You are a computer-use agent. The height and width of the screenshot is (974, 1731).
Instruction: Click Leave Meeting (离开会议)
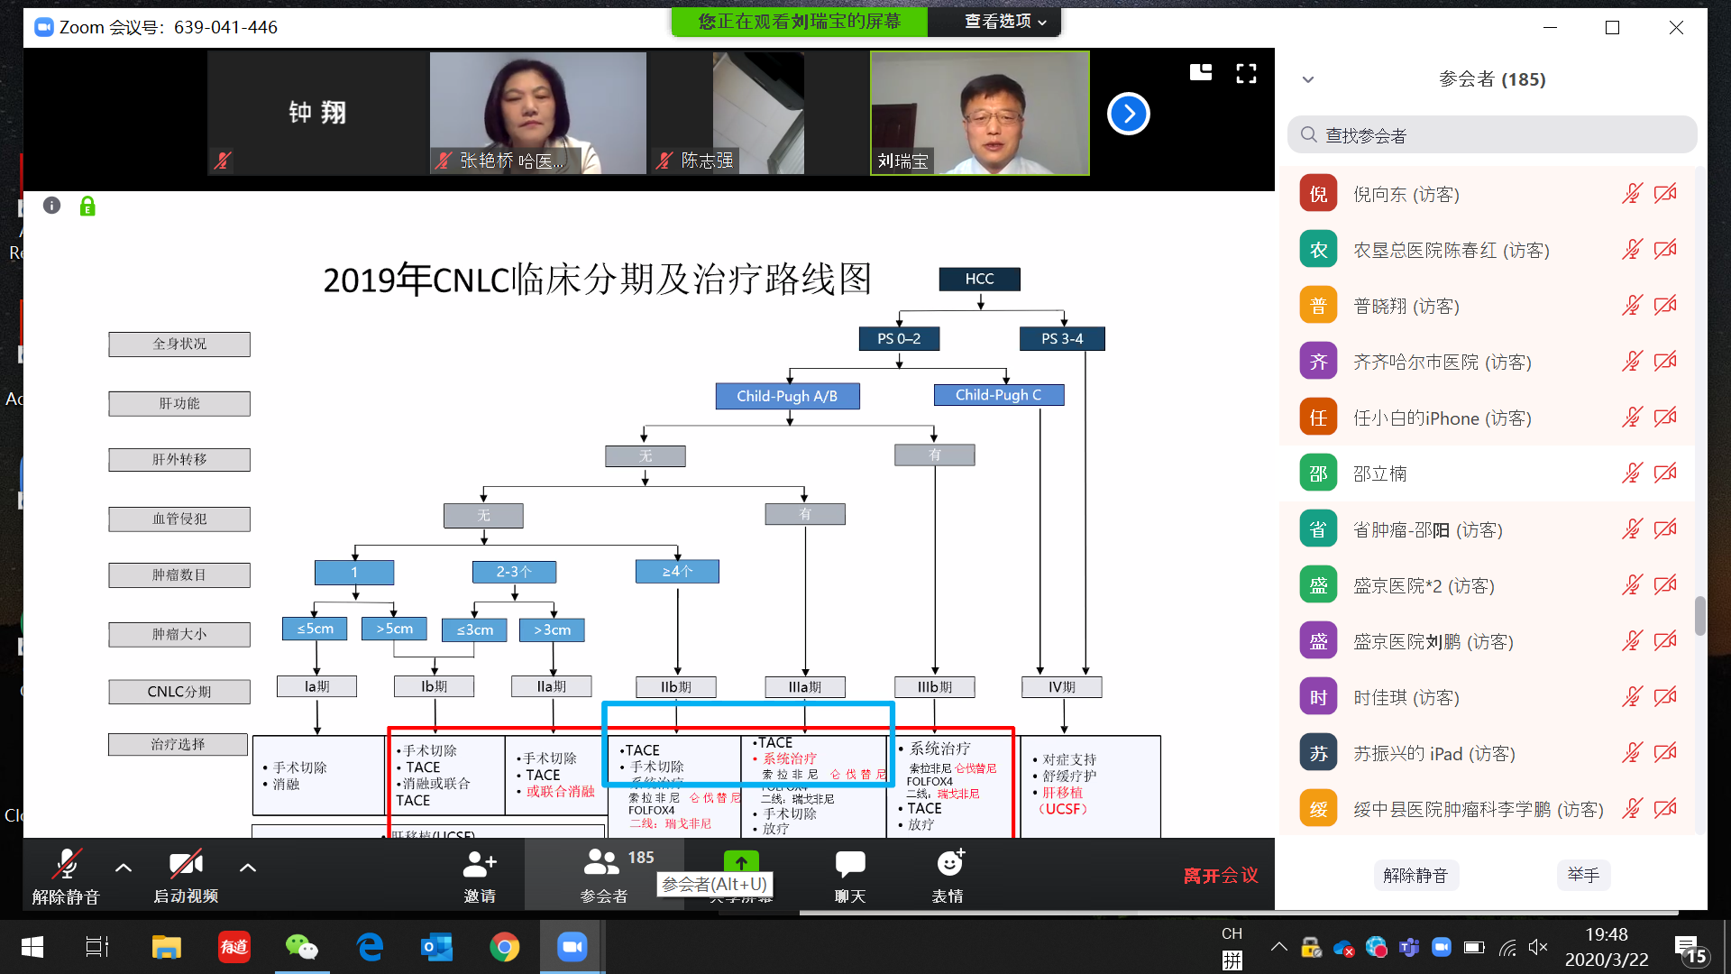1221,875
